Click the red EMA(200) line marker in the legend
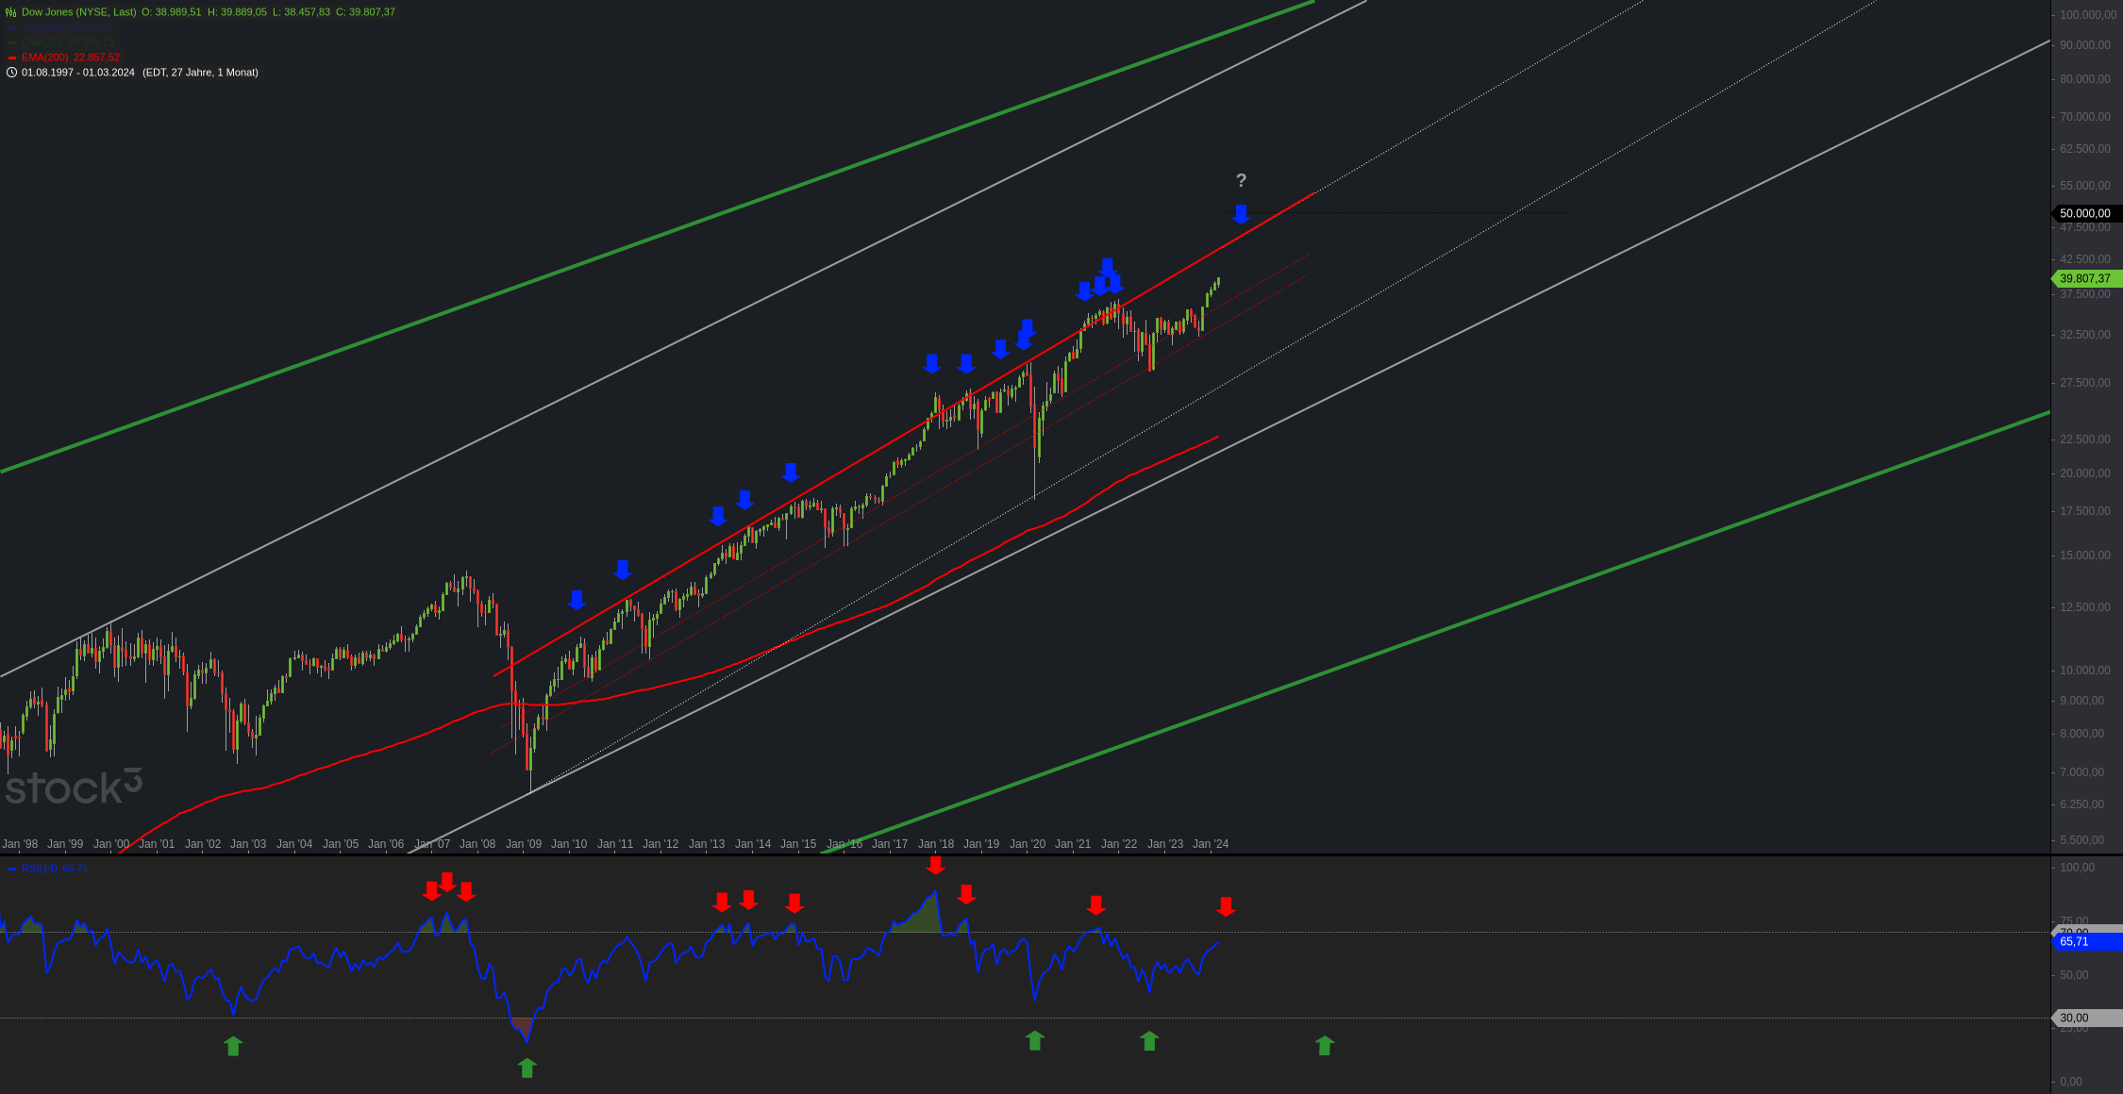The image size is (2123, 1094). (x=12, y=58)
